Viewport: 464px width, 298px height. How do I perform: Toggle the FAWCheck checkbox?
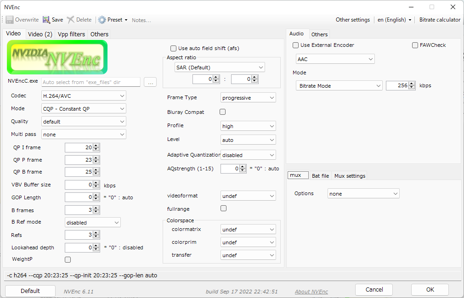[x=415, y=45]
